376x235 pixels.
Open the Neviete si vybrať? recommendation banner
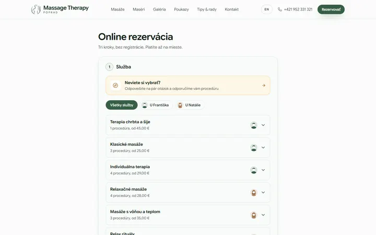click(x=188, y=85)
